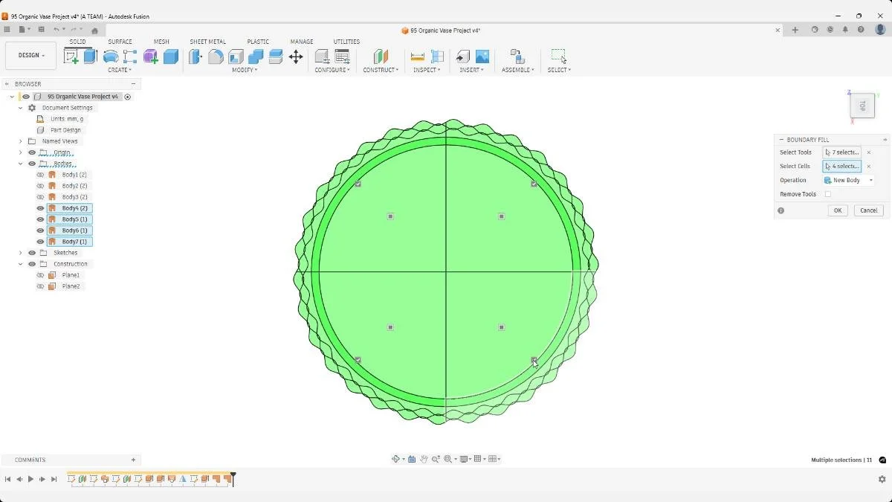This screenshot has height=502, width=892.
Task: Expand the Named Views tree item
Action: pyautogui.click(x=20, y=141)
